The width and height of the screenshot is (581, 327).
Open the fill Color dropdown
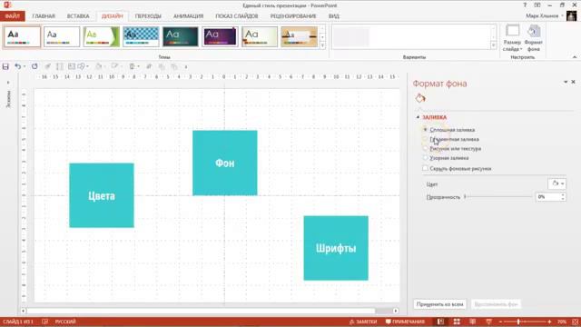[x=556, y=183]
